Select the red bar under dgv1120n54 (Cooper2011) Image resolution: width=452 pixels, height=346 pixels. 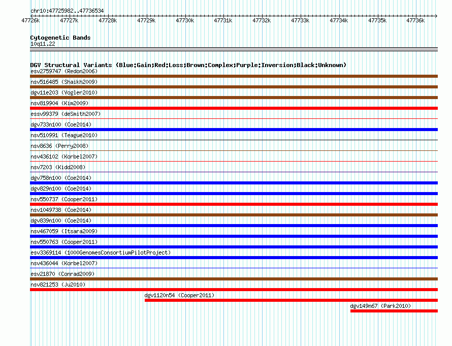coord(291,300)
